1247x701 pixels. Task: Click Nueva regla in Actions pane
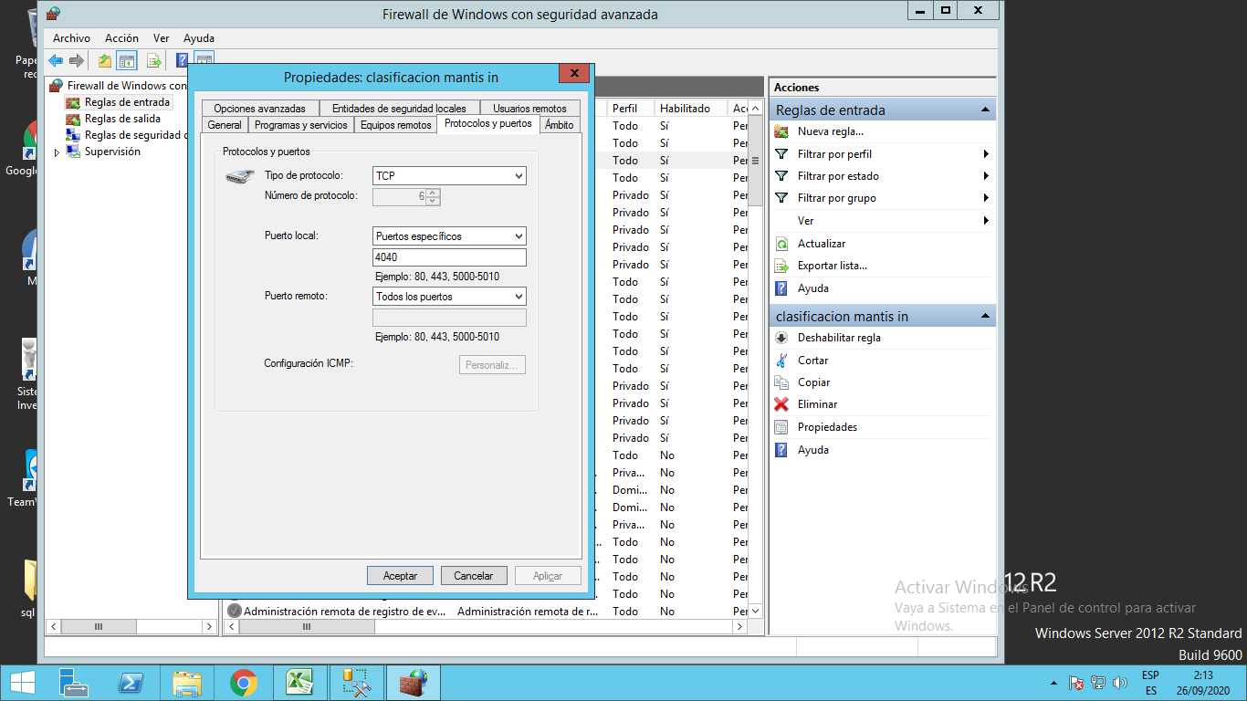(830, 131)
